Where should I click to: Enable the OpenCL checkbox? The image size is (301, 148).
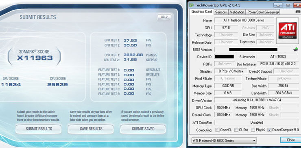pos(217,130)
